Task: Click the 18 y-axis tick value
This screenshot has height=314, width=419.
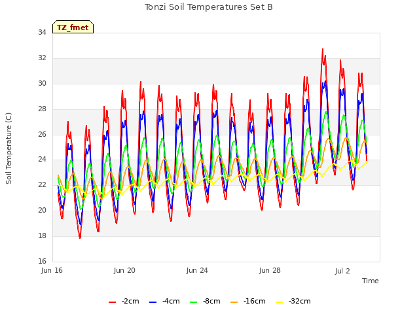Action: point(42,235)
